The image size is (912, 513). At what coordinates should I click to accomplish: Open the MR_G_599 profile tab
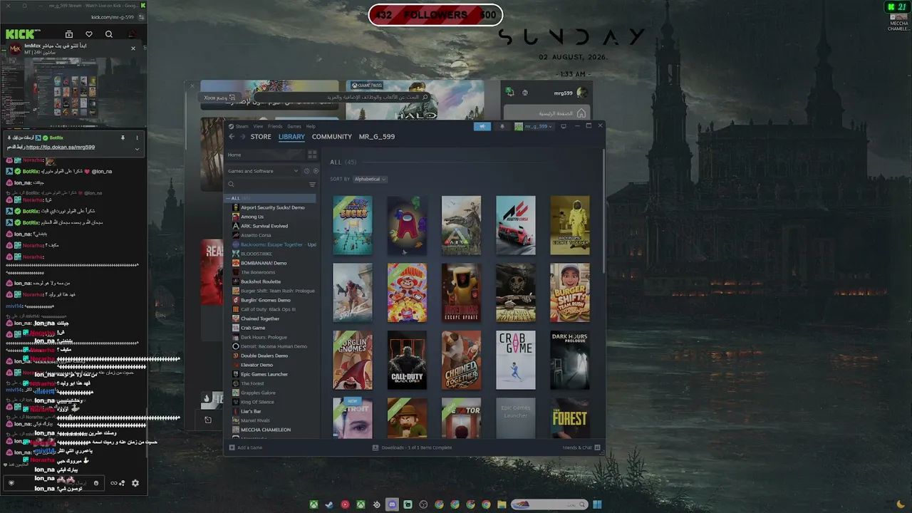pyautogui.click(x=377, y=137)
